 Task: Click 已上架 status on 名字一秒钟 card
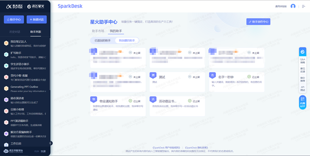[x=253, y=77]
